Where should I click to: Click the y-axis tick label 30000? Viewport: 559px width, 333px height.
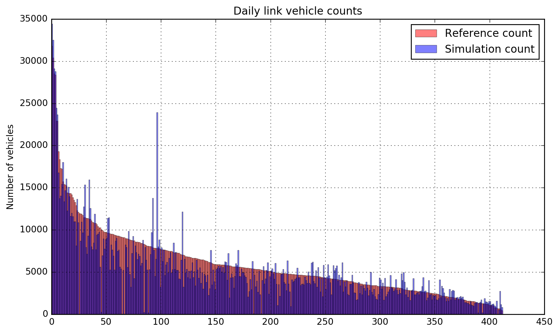point(34,61)
